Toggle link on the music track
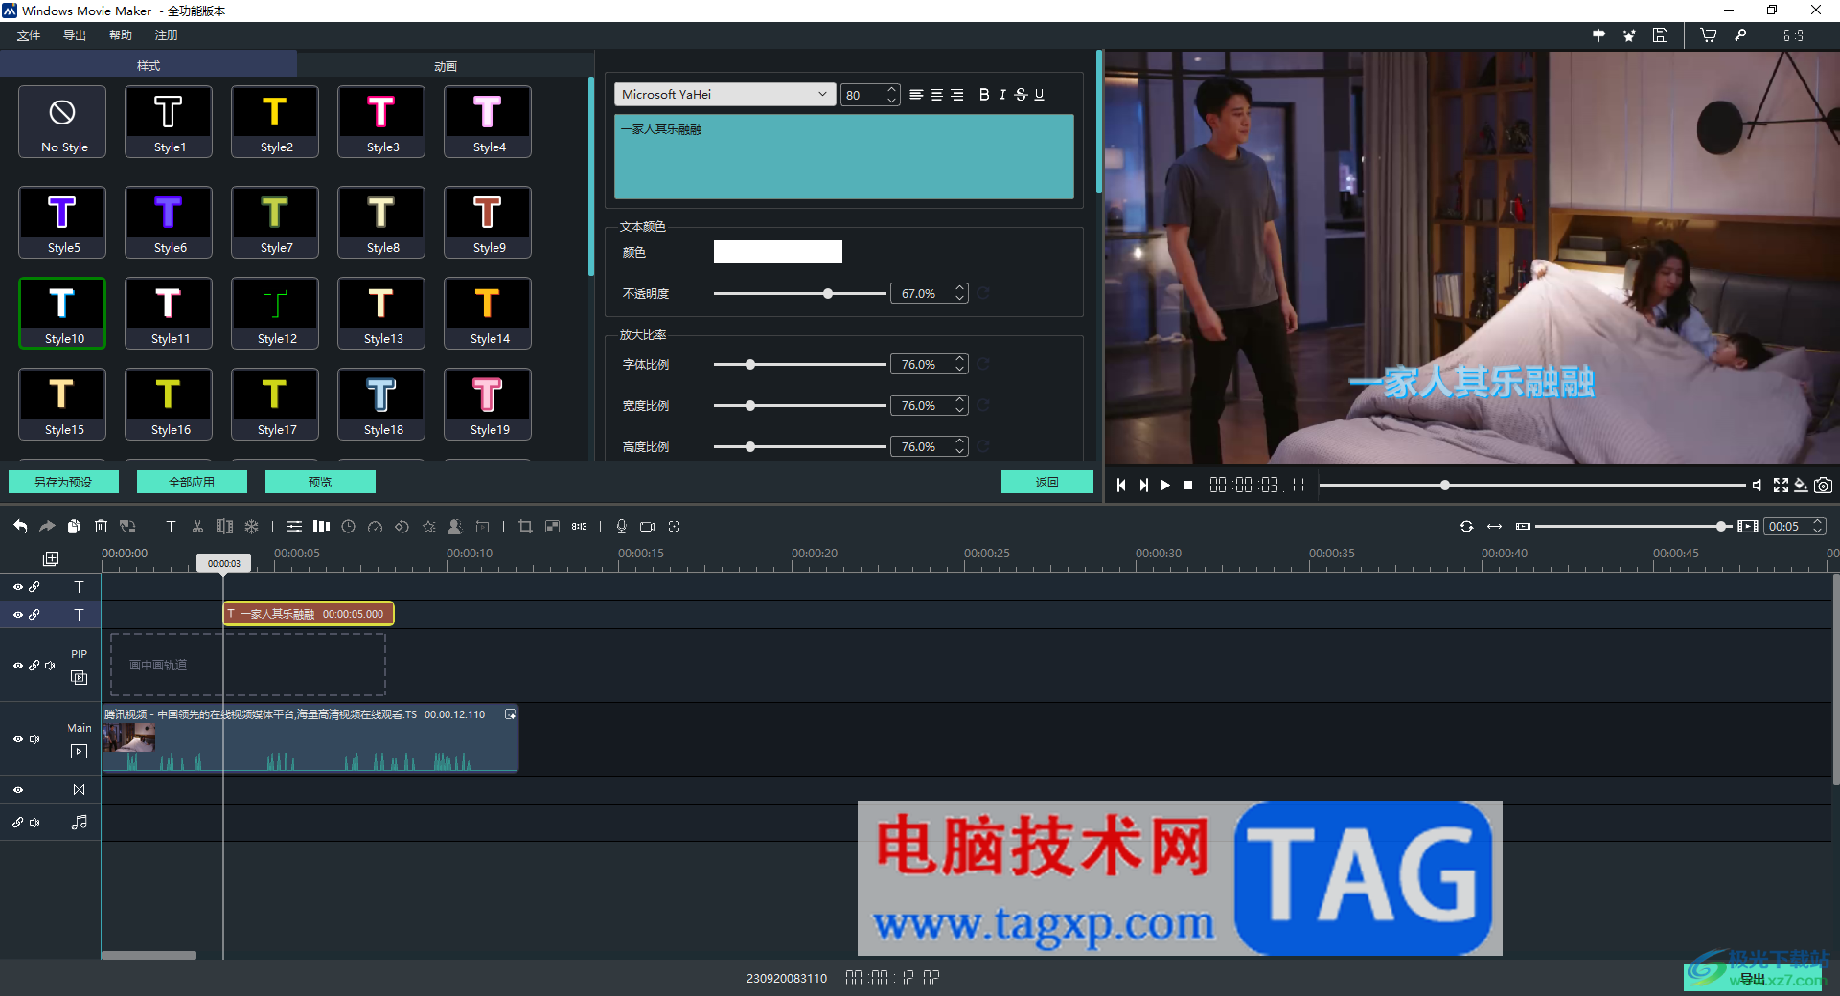 (18, 823)
